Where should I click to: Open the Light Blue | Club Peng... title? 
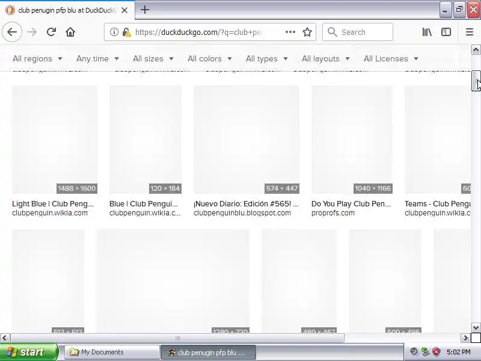tap(53, 204)
